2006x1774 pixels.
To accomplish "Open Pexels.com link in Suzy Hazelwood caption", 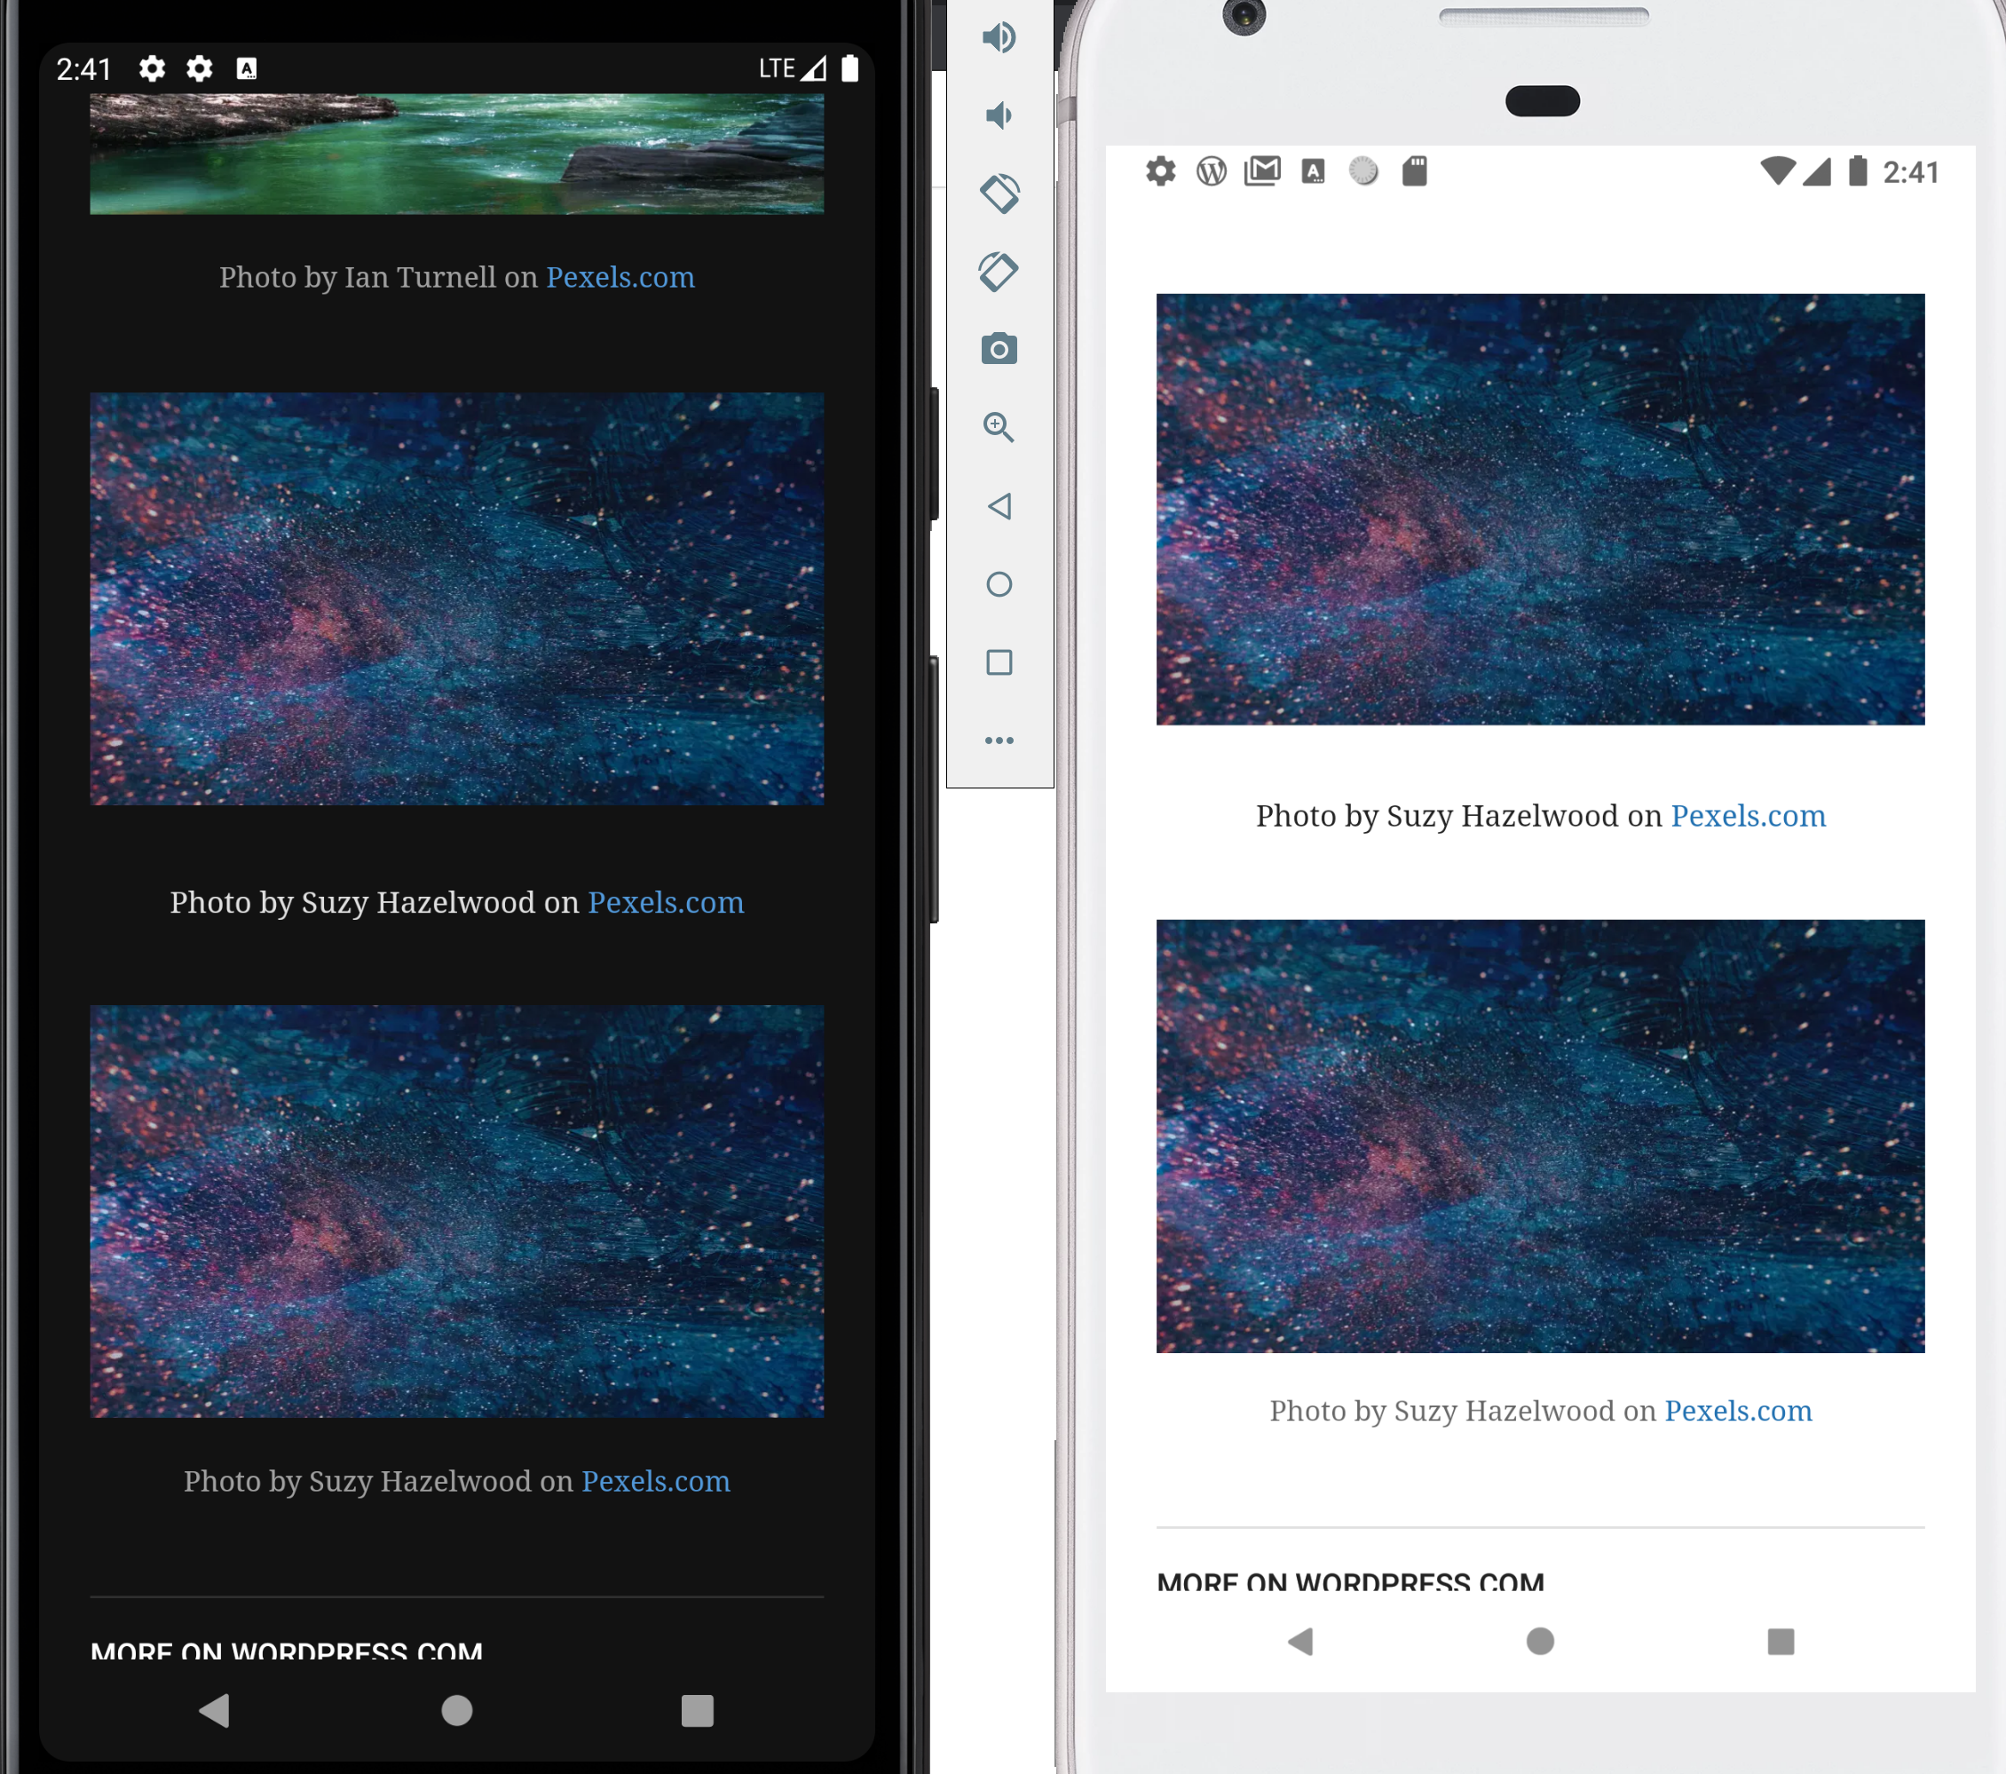I will point(666,902).
